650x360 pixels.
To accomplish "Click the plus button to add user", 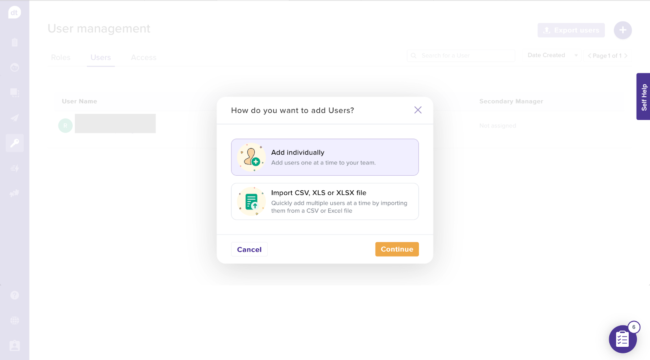I will [x=622, y=30].
